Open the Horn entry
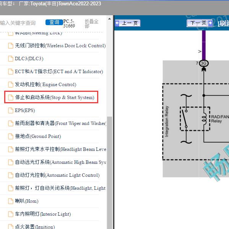229x229 pixels. click(27, 201)
